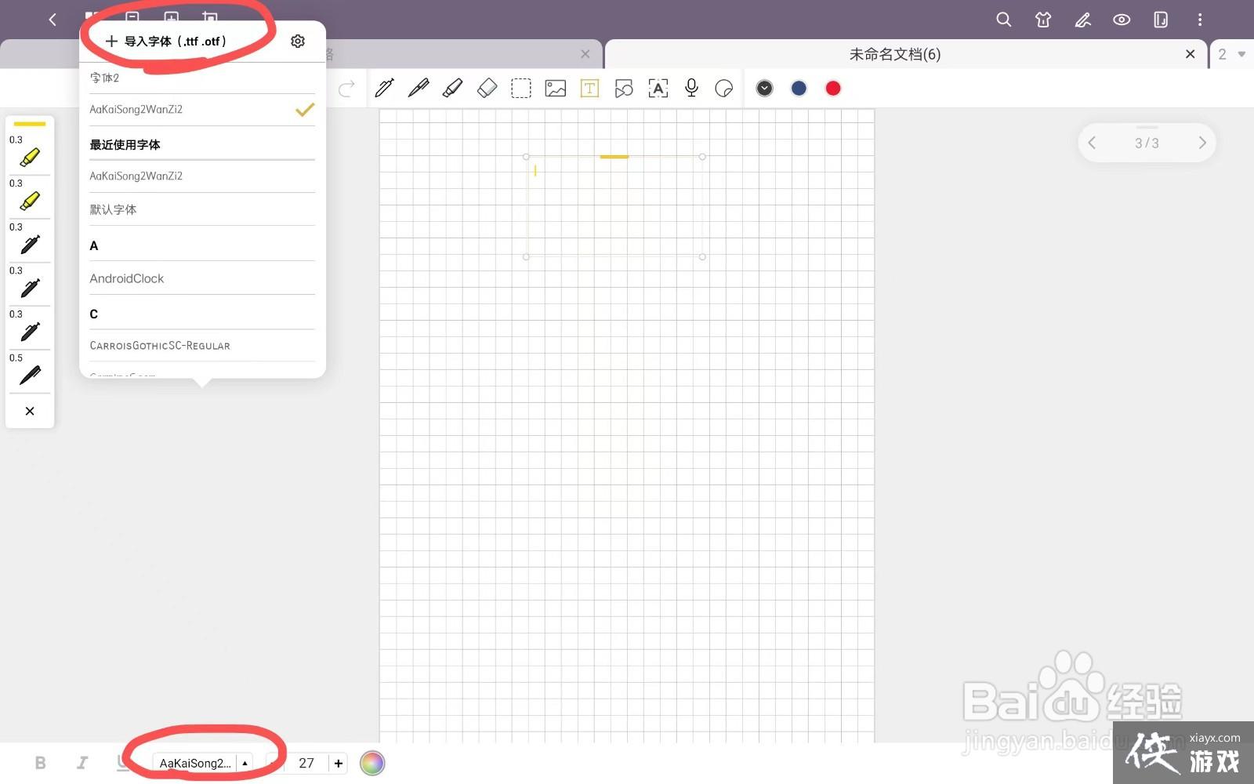Click the checked AaKaiSong2WanZi2 font

[202, 110]
